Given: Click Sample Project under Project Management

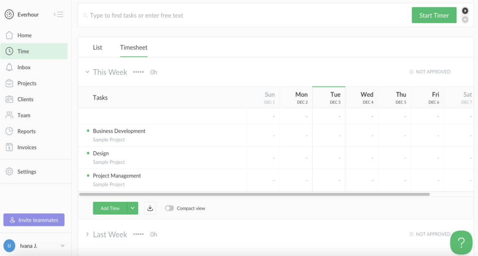Looking at the screenshot, I should [109, 184].
